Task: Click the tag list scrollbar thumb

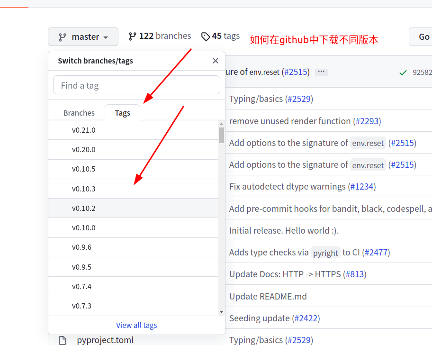Action: pyautogui.click(x=221, y=135)
